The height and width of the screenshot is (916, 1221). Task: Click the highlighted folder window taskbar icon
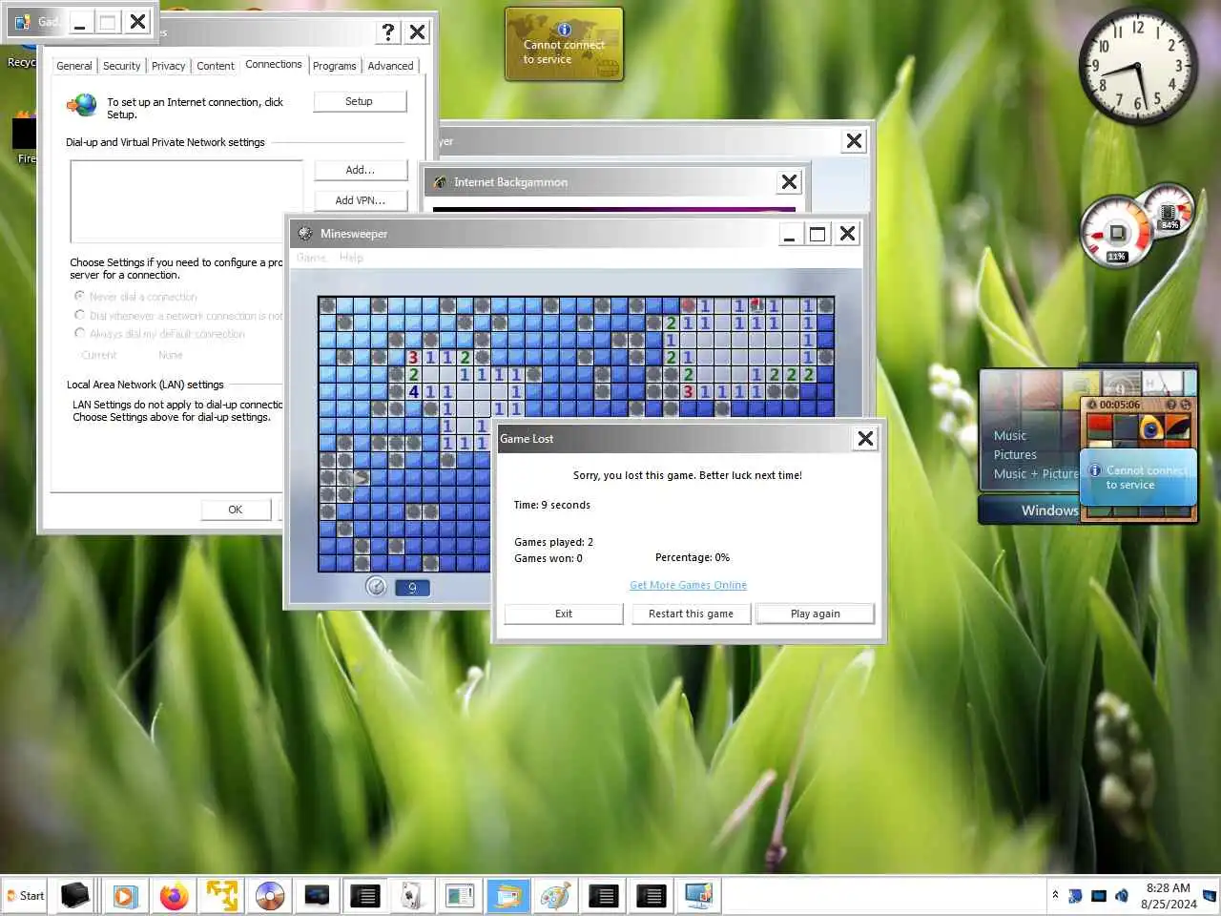coord(507,896)
